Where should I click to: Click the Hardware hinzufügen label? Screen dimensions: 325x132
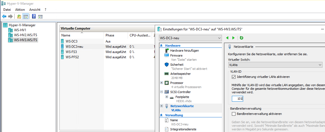click(185, 50)
